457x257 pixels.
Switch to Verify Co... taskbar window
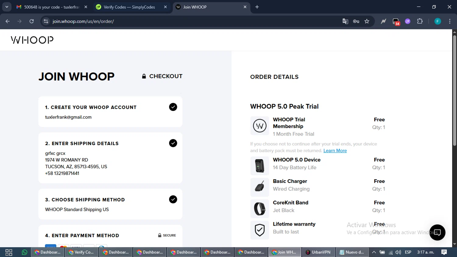tap(82, 252)
